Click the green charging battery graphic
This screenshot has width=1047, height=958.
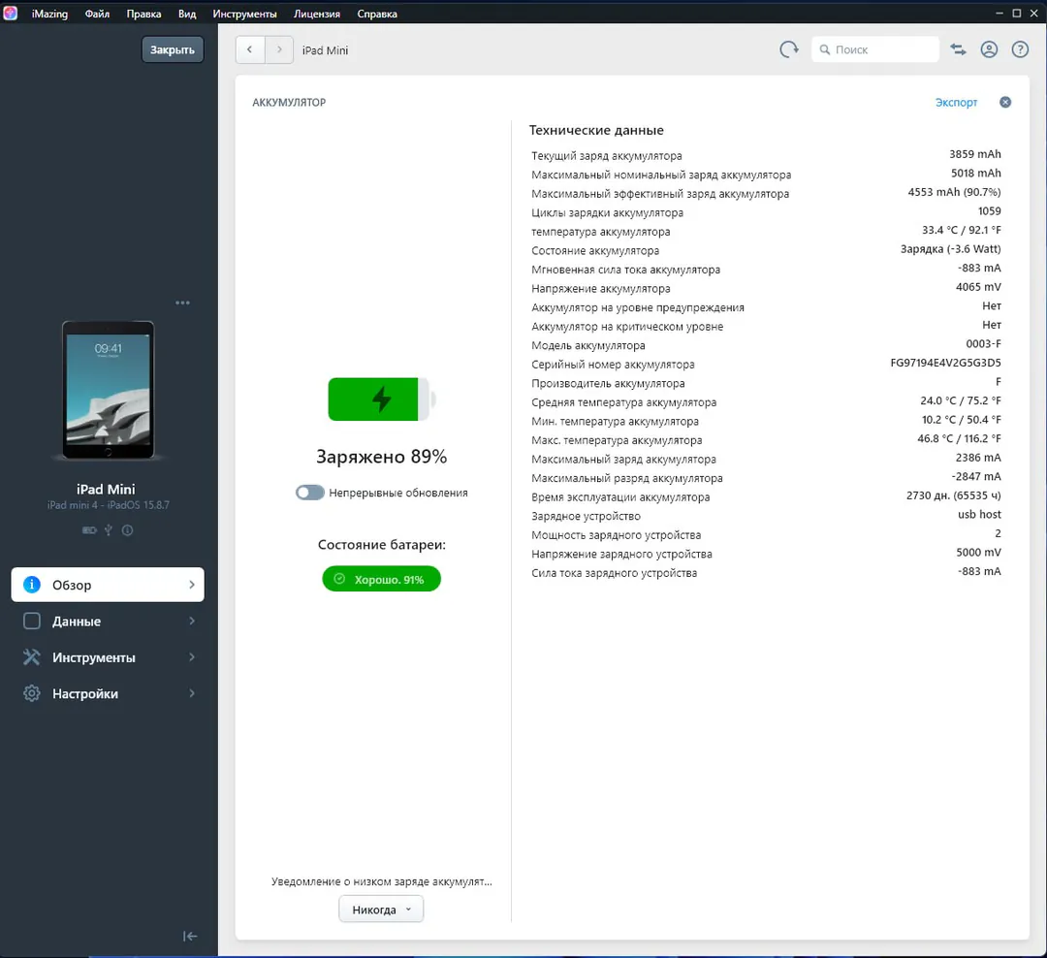coord(381,399)
